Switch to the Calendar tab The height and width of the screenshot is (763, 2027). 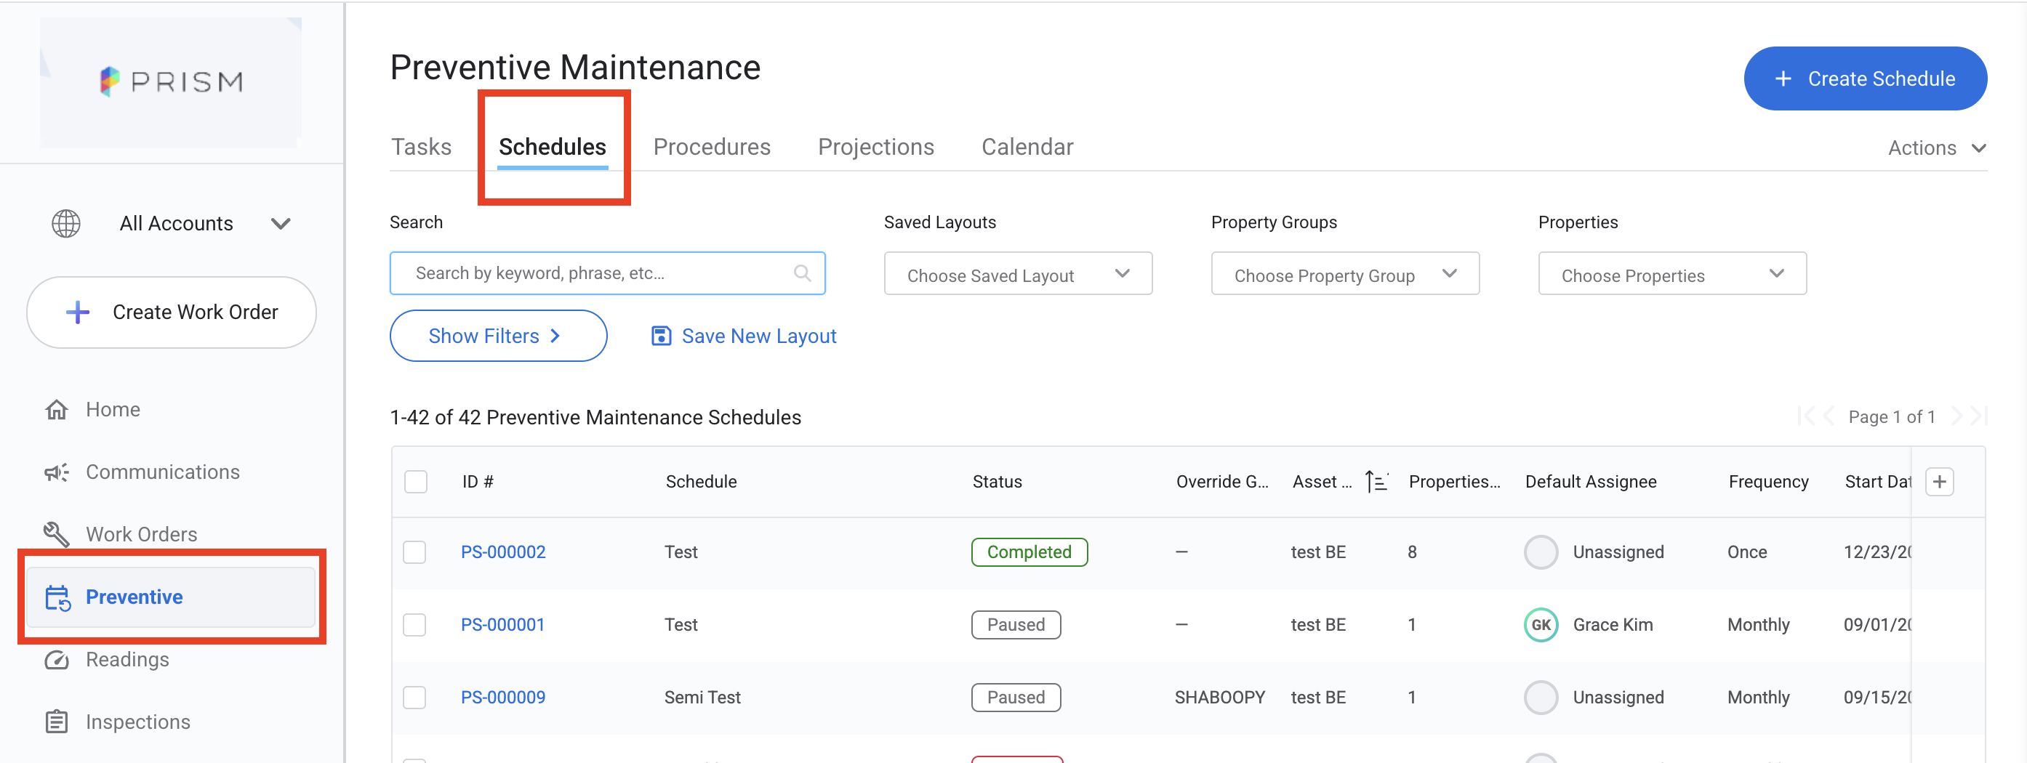(x=1027, y=147)
